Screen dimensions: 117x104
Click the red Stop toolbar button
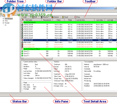click(77, 17)
